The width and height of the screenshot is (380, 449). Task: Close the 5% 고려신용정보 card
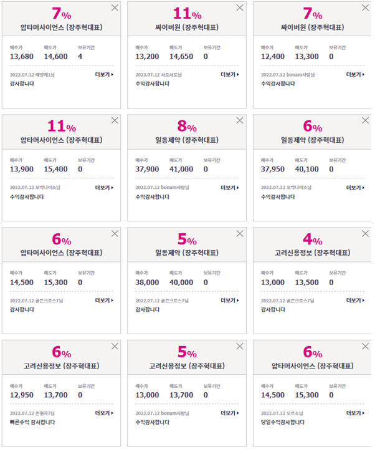pyautogui.click(x=240, y=347)
